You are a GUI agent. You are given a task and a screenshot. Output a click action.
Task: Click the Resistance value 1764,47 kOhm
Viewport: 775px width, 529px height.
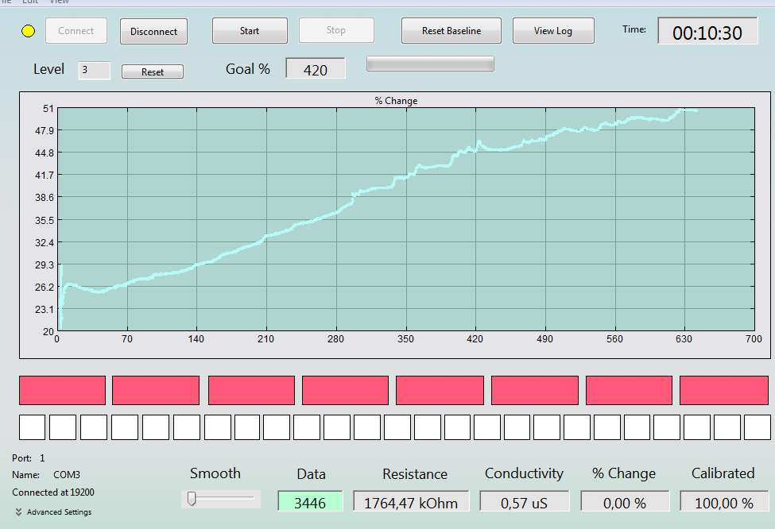(x=411, y=501)
